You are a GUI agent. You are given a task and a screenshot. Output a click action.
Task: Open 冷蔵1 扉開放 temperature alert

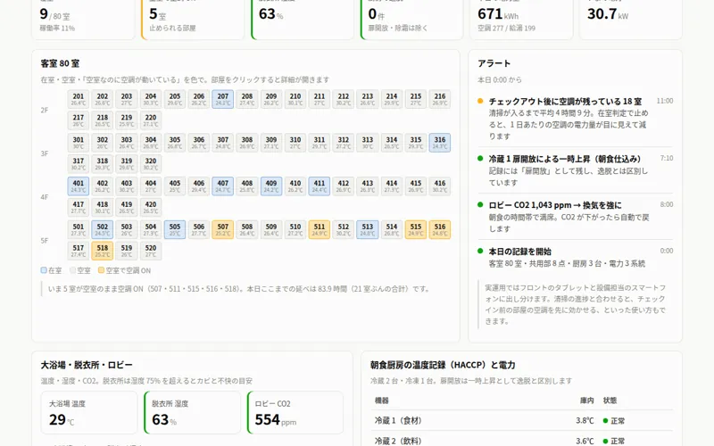click(x=575, y=170)
